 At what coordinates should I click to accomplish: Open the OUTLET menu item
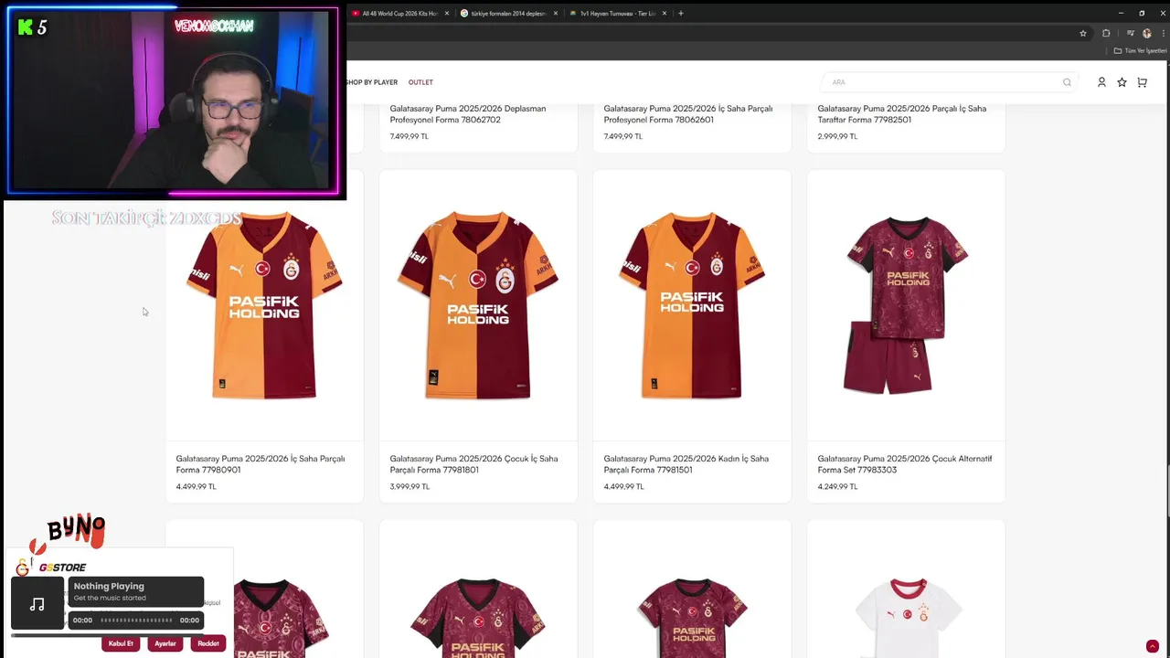(420, 82)
